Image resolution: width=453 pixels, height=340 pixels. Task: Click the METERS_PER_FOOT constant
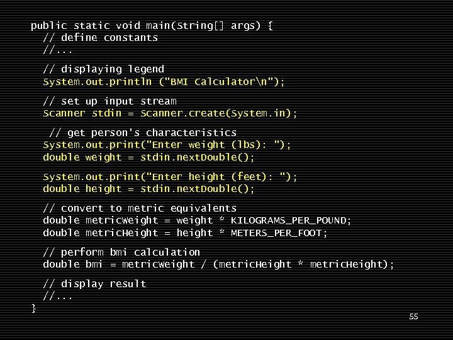coord(279,233)
